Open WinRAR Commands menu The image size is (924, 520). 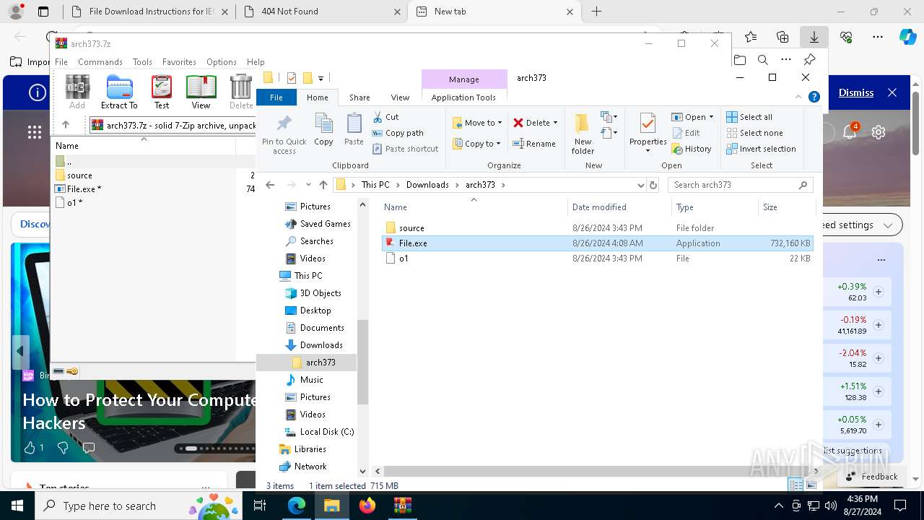[100, 62]
